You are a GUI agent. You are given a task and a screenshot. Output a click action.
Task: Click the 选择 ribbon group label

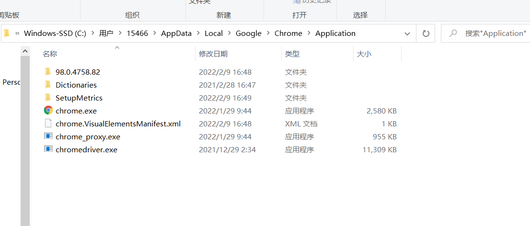(x=360, y=15)
